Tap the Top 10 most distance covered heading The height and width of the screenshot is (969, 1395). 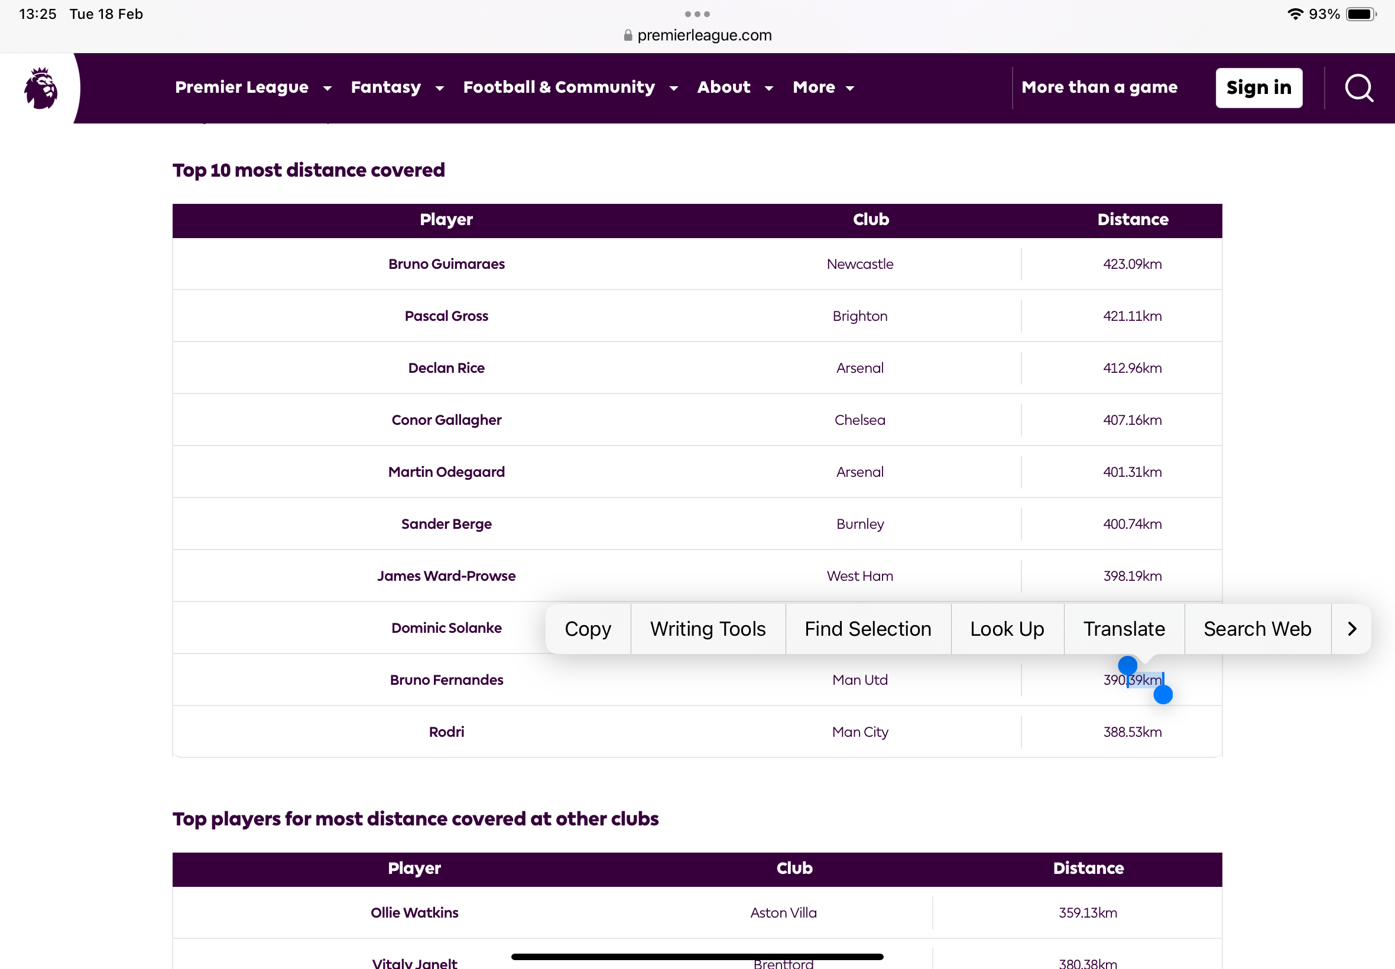click(x=309, y=171)
